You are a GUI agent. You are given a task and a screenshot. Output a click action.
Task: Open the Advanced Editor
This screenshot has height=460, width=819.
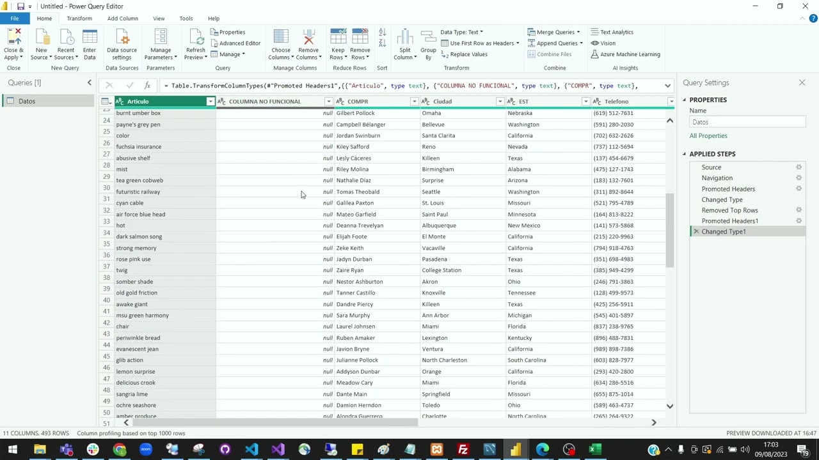coord(235,43)
